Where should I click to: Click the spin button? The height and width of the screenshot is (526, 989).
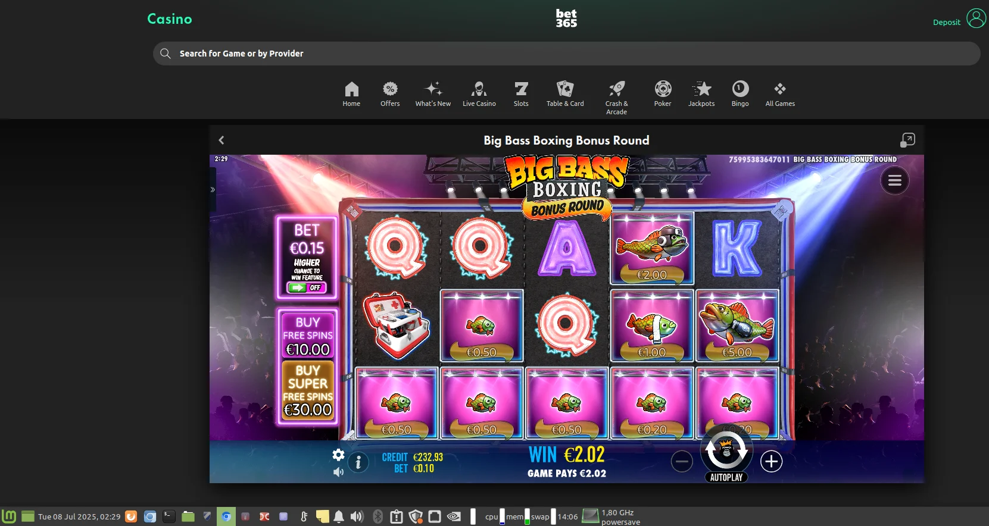coord(726,451)
